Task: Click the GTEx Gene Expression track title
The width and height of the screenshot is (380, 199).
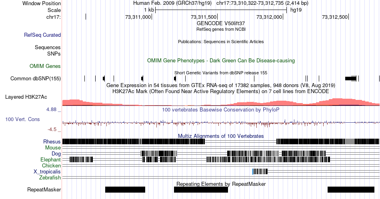Action: tap(221, 85)
